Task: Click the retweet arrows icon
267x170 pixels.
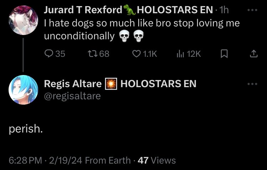Action: point(93,54)
